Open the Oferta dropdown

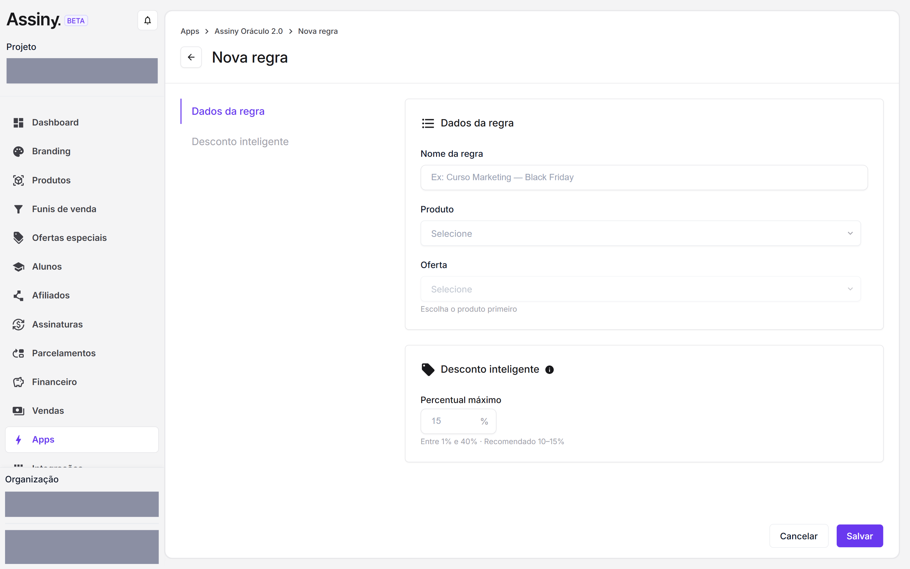[x=640, y=289]
